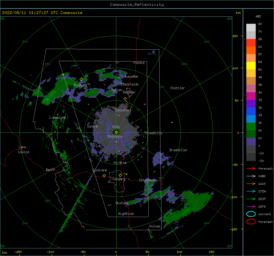
Task: Click the yellow diamond marker near RockyMH
Action: [81, 79]
